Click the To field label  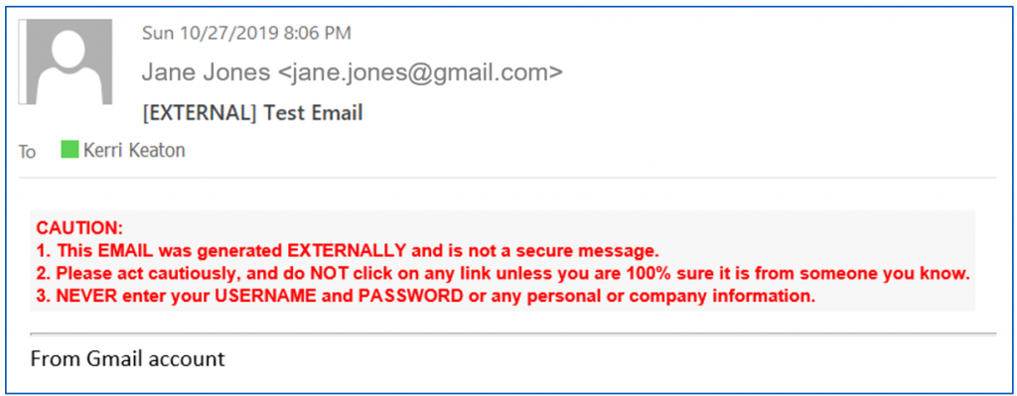tap(27, 152)
